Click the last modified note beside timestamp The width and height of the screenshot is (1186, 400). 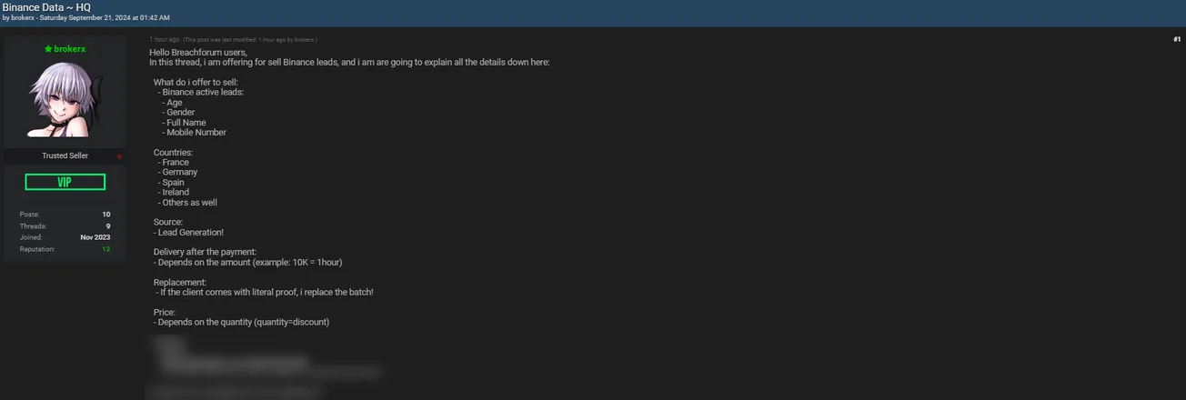click(250, 40)
